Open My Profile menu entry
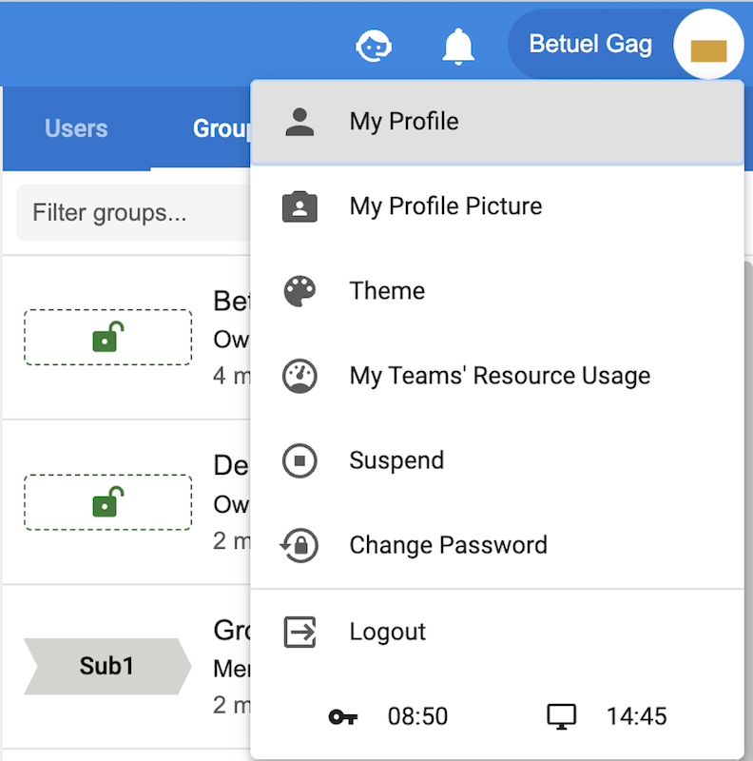 [403, 122]
